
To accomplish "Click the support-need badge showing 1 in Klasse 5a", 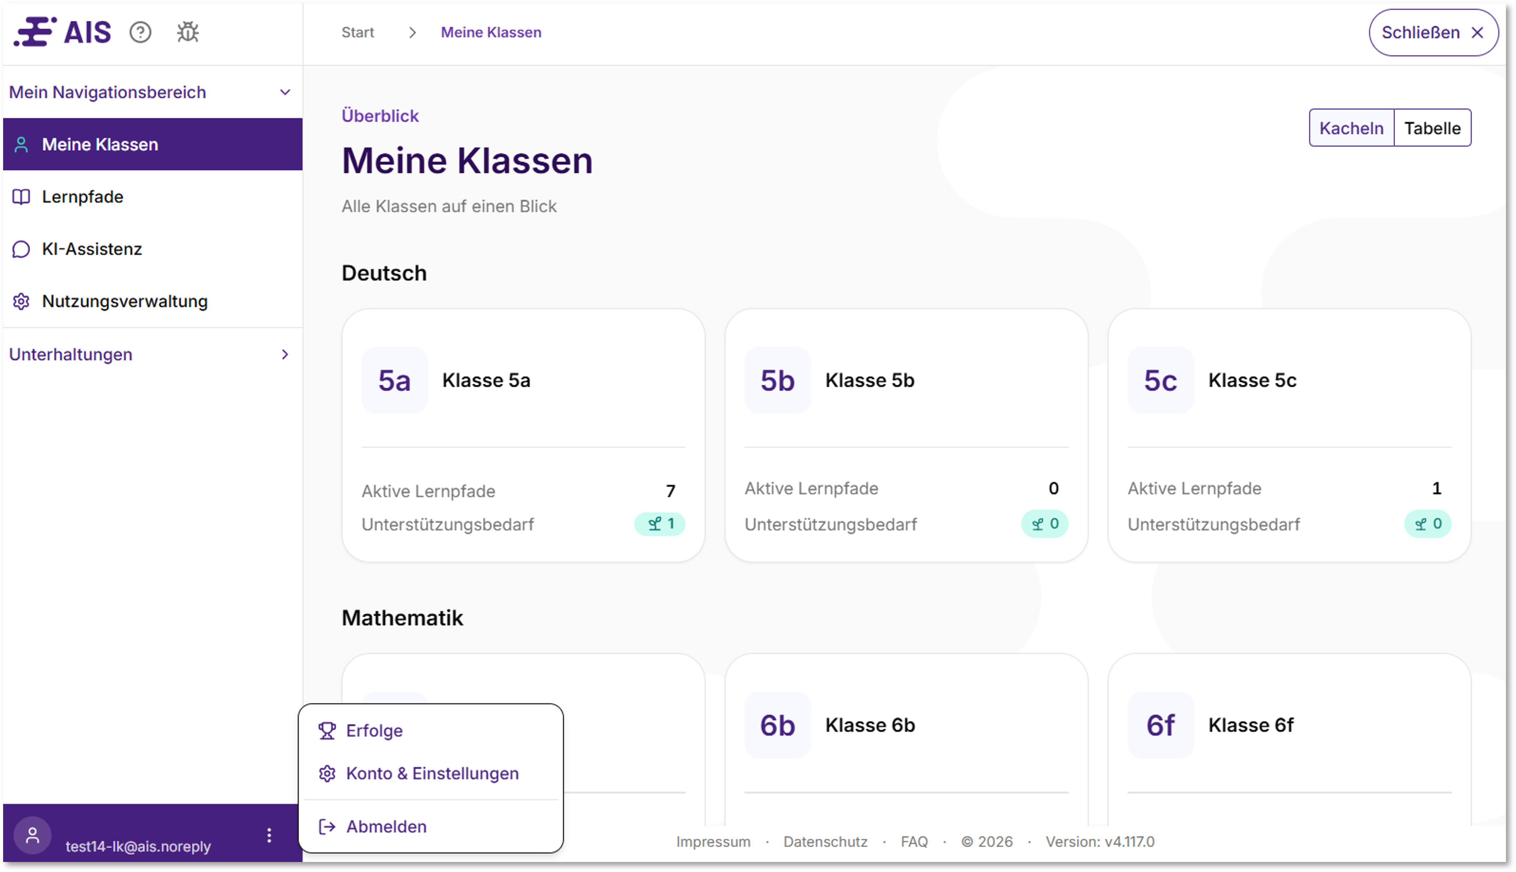I will (x=660, y=523).
